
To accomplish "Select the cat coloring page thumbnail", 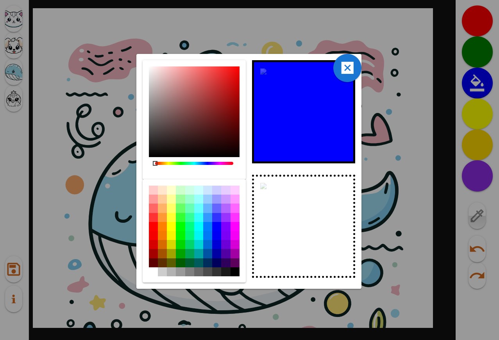I will pyautogui.click(x=14, y=19).
